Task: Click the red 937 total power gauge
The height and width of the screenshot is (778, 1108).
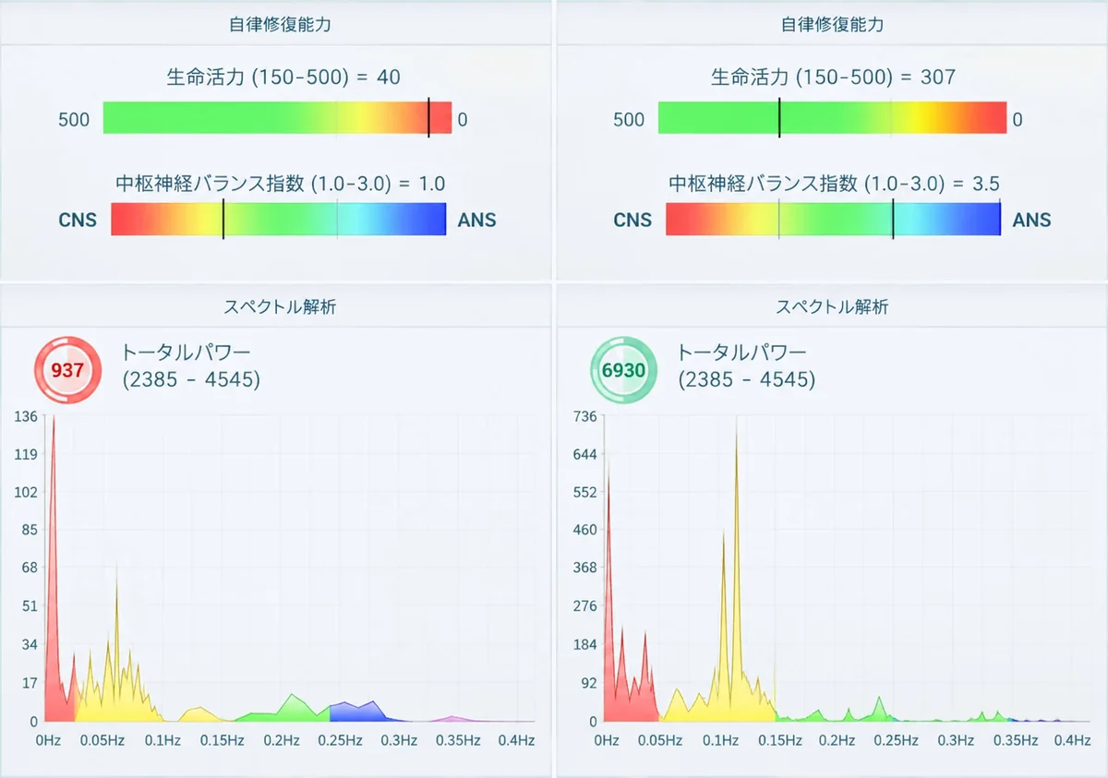Action: [67, 371]
